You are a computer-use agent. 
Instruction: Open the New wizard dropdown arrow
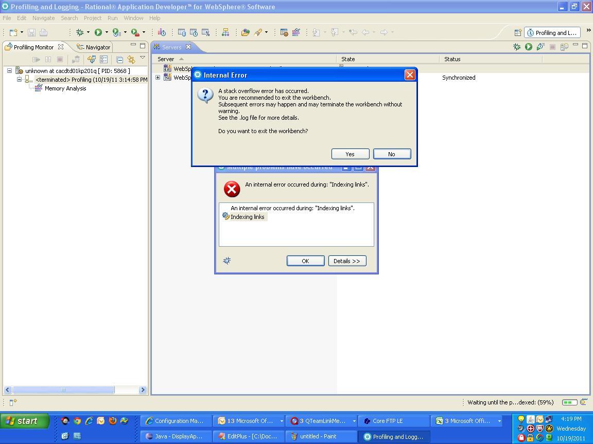(x=22, y=32)
